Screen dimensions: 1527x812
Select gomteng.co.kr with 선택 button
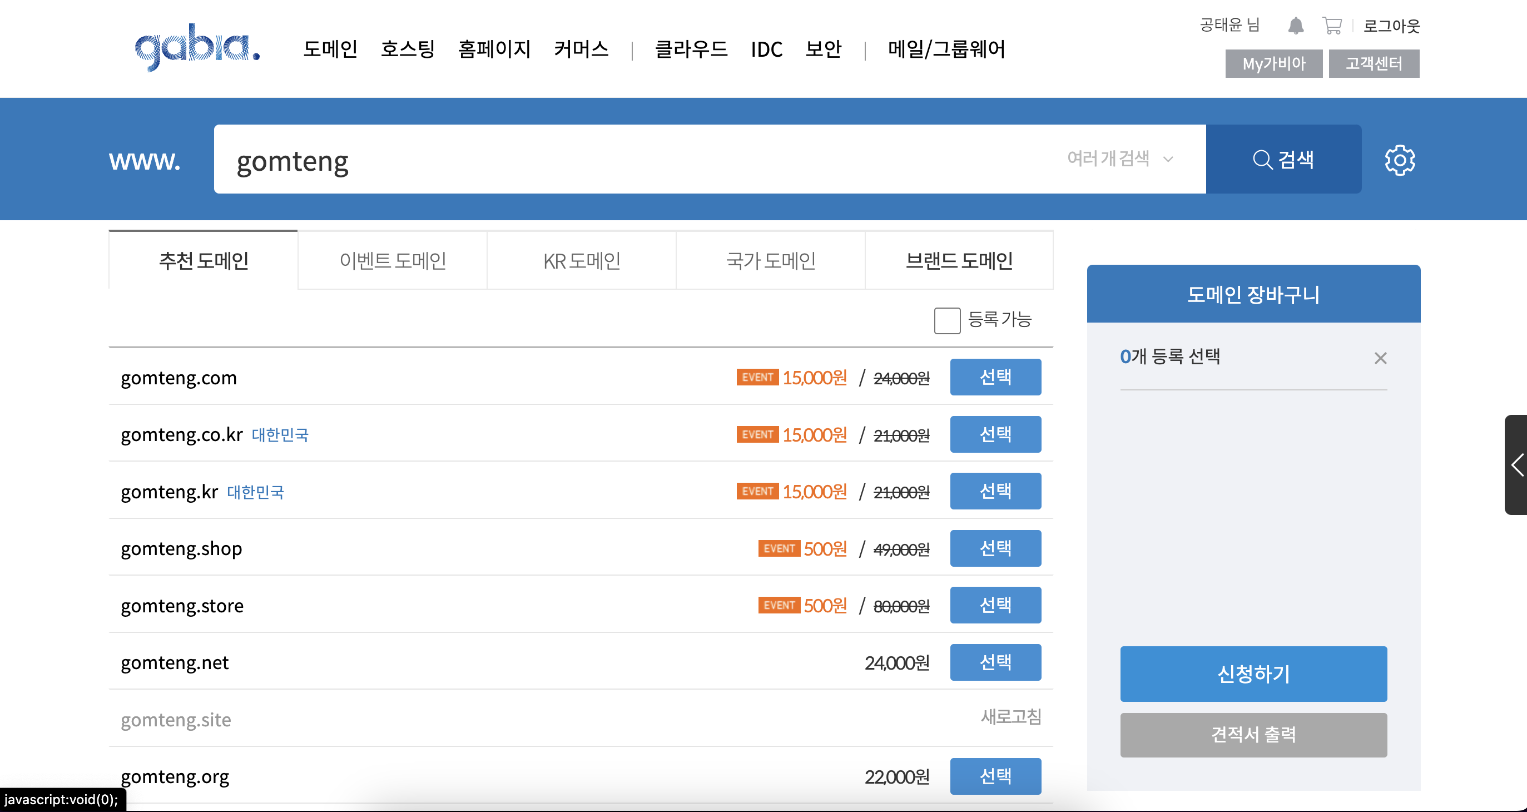click(995, 434)
